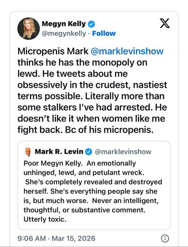The width and height of the screenshot is (188, 247).
Task: Click the main tweet text about stalkers
Action: pos(92,90)
